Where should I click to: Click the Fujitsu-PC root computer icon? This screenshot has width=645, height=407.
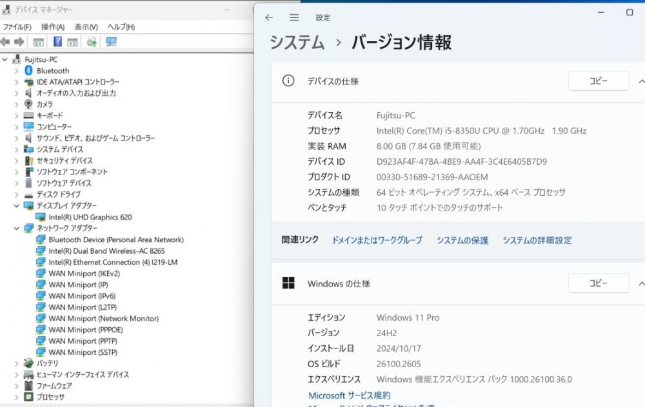(17, 59)
